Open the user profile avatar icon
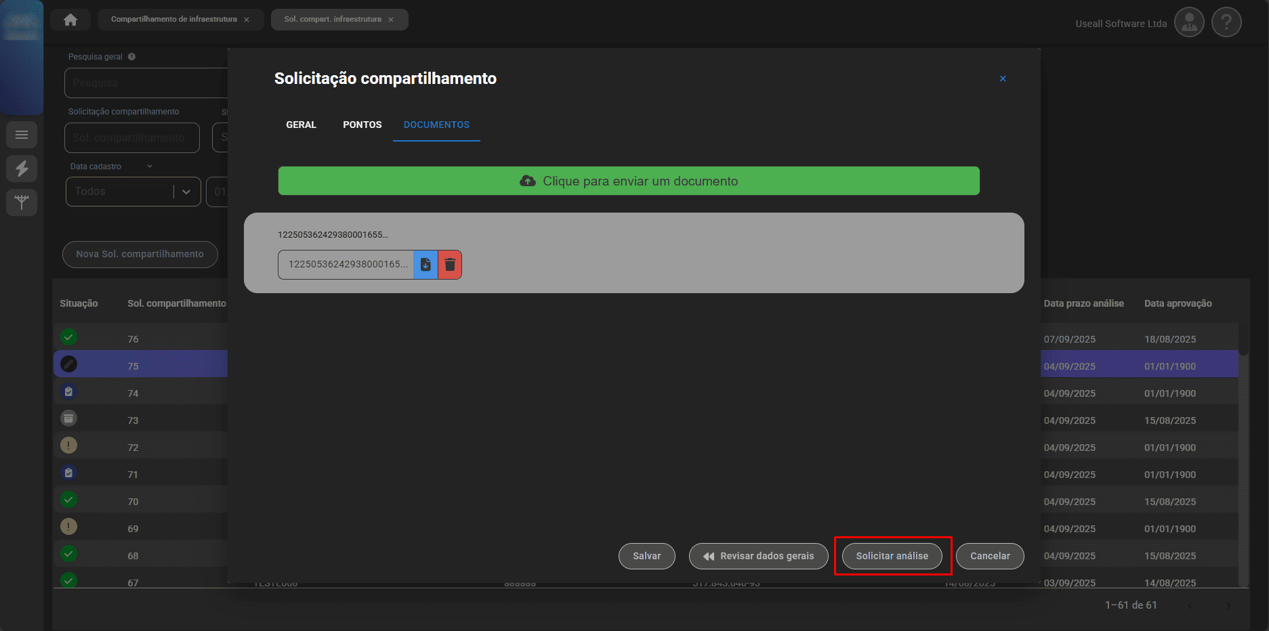1269x631 pixels. [x=1188, y=23]
